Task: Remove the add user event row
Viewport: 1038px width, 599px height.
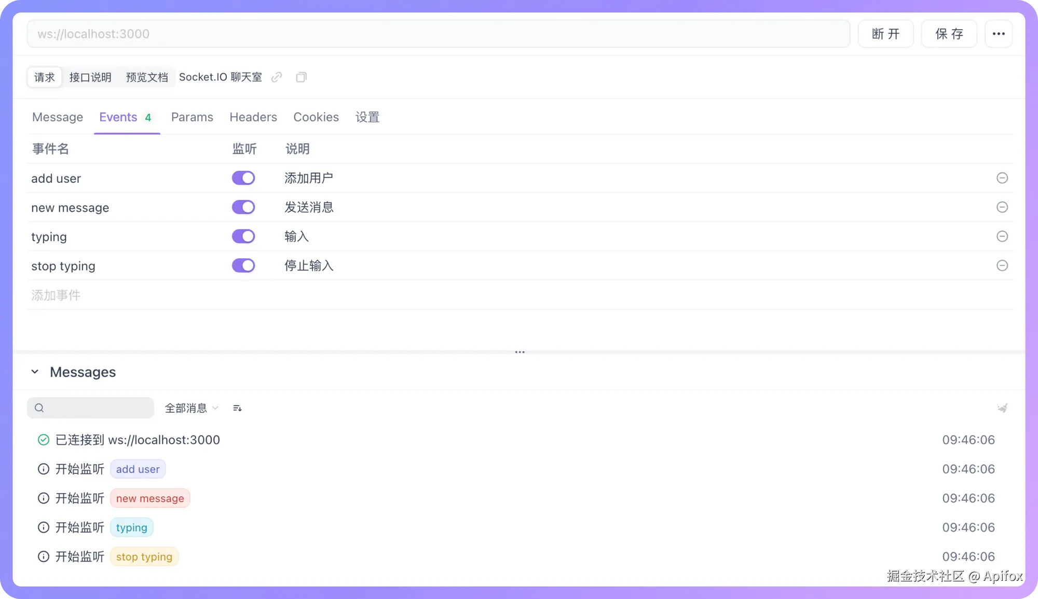Action: coord(1002,178)
